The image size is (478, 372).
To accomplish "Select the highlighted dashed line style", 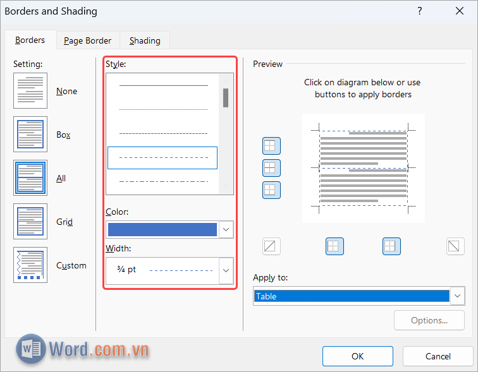I will coord(162,158).
